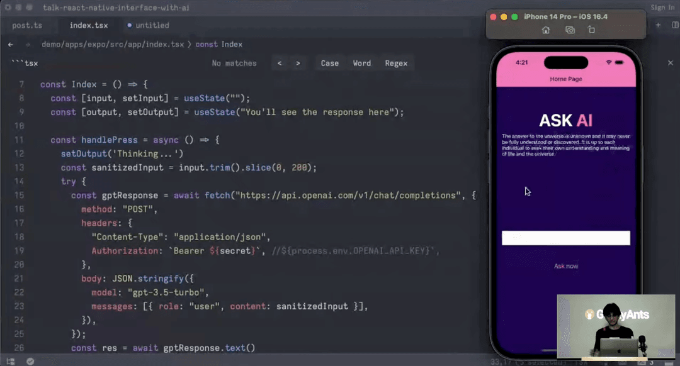Click the text input field in the Ask AI app
Screen dimensions: 680x366
[565, 237]
